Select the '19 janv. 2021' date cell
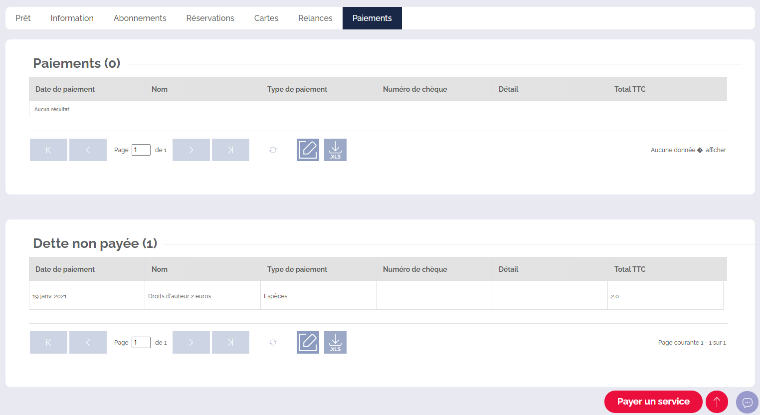 [87, 295]
